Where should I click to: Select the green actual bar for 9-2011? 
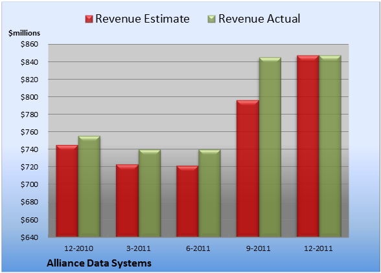click(x=270, y=147)
